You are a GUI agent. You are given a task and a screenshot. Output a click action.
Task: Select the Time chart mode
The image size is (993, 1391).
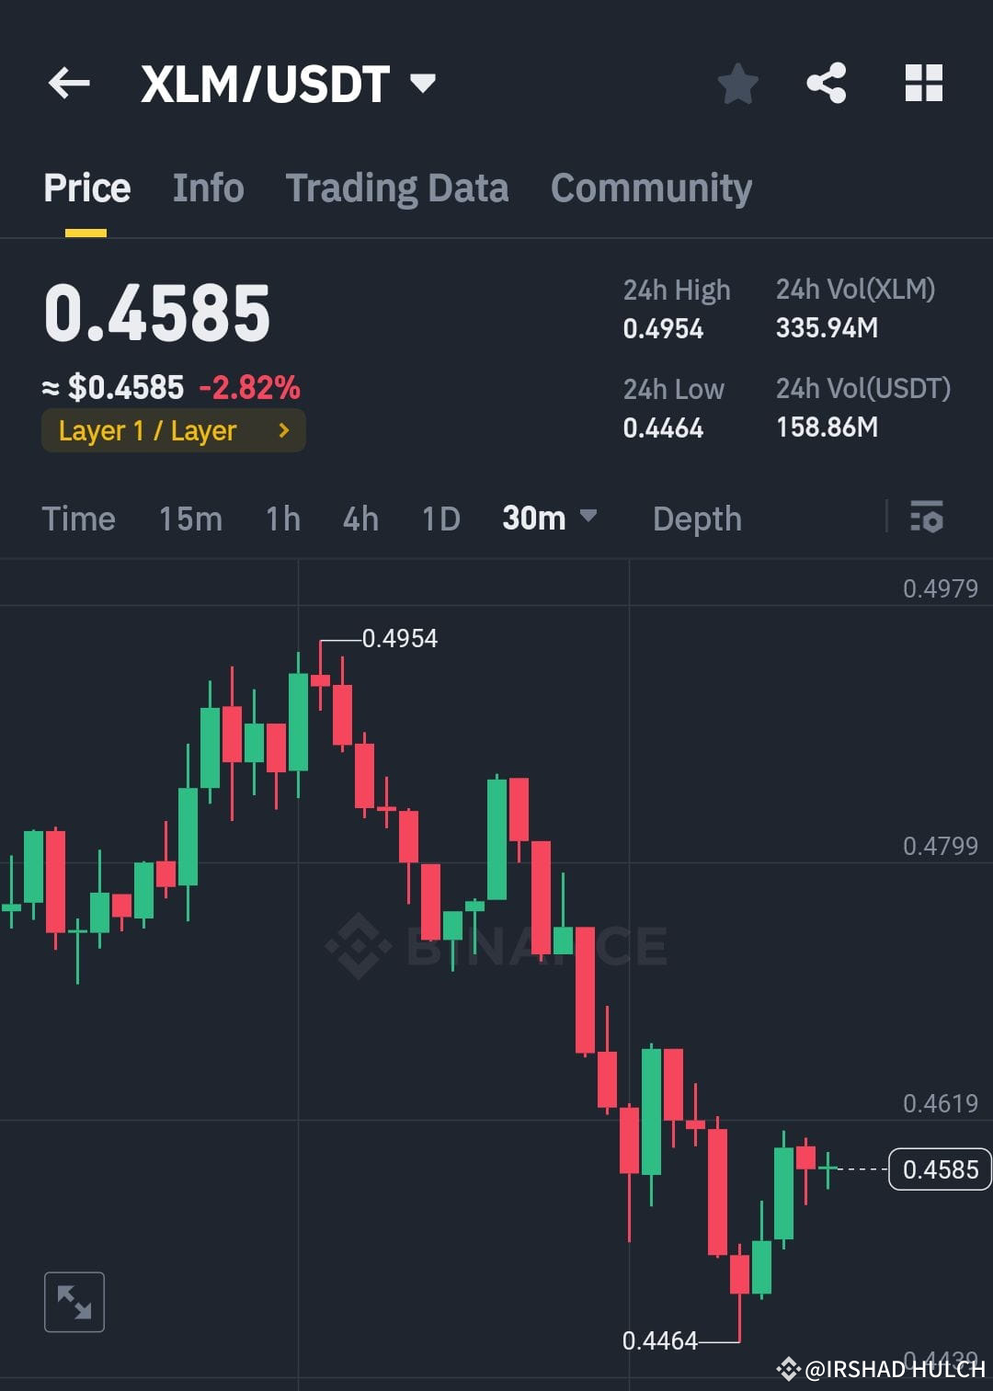[78, 519]
